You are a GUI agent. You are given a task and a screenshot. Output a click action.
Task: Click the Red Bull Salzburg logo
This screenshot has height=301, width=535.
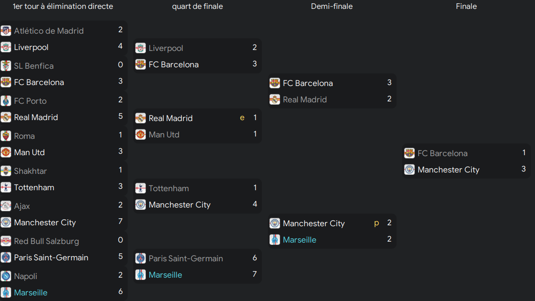point(6,241)
